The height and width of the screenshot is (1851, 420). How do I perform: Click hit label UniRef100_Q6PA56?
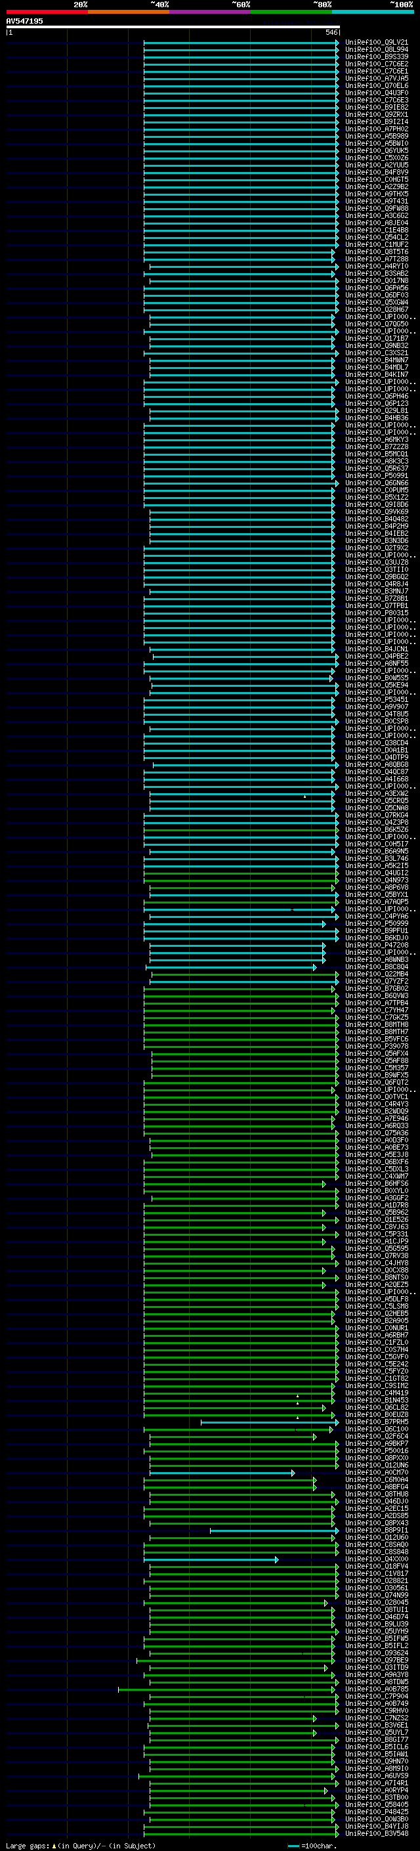[x=376, y=288]
